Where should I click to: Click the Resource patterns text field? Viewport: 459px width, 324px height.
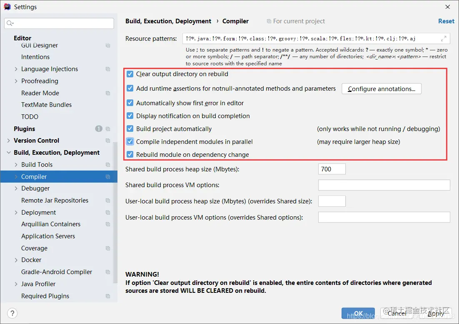coord(316,39)
